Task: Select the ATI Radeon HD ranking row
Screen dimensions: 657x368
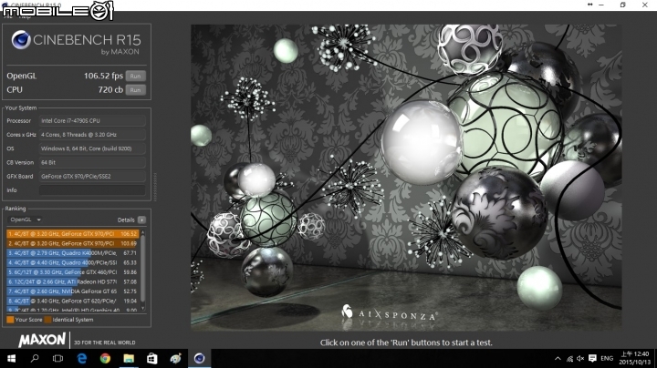Action: coord(73,281)
